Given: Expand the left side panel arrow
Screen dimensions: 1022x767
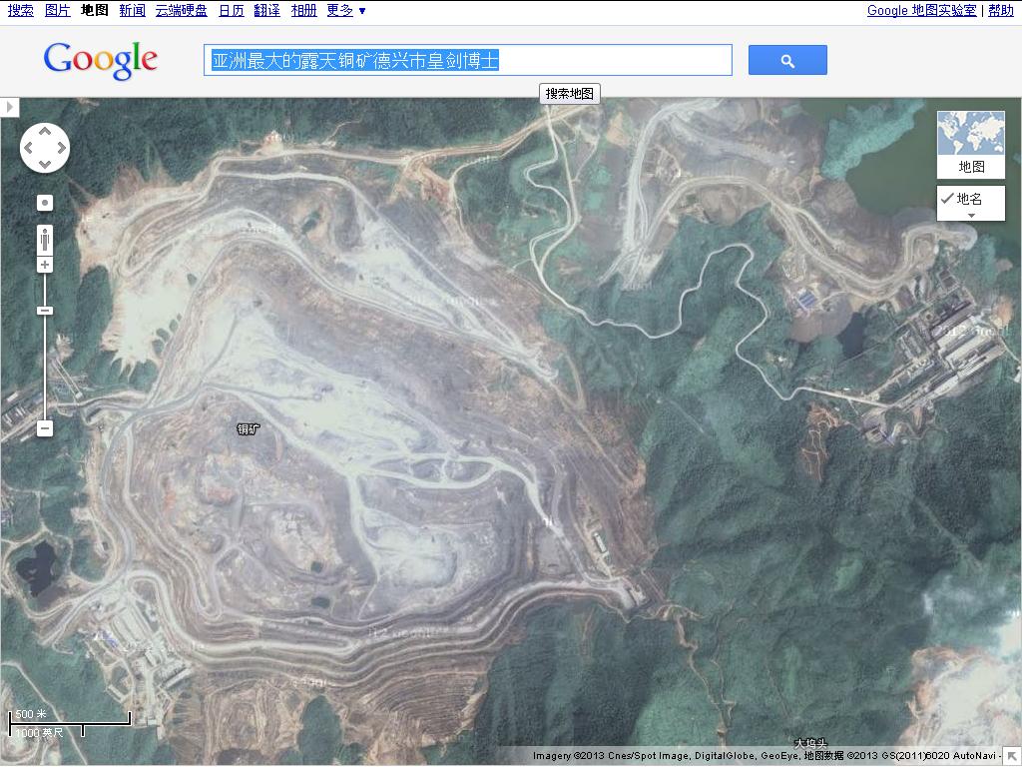Looking at the screenshot, I should point(9,106).
